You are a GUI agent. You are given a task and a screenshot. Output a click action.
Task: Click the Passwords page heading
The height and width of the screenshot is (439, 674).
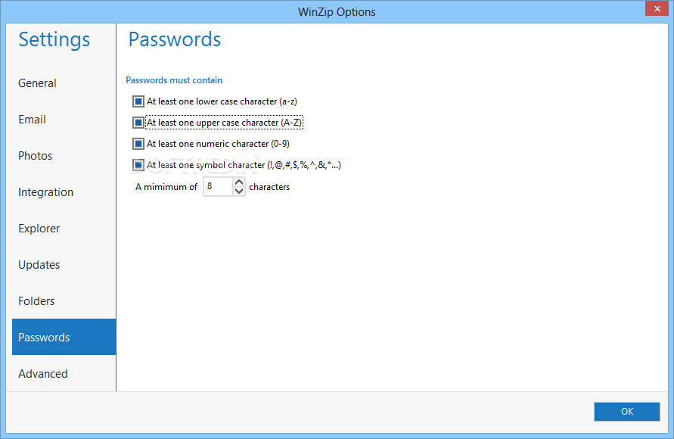175,39
